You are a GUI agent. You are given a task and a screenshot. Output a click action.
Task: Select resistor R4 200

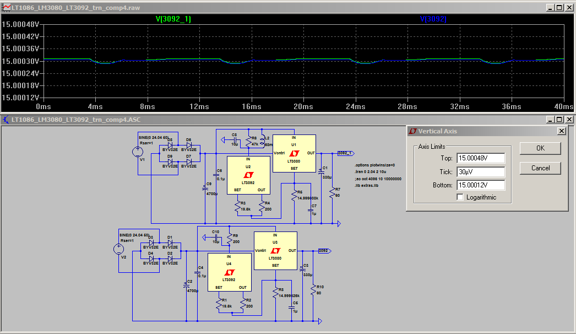click(x=262, y=206)
